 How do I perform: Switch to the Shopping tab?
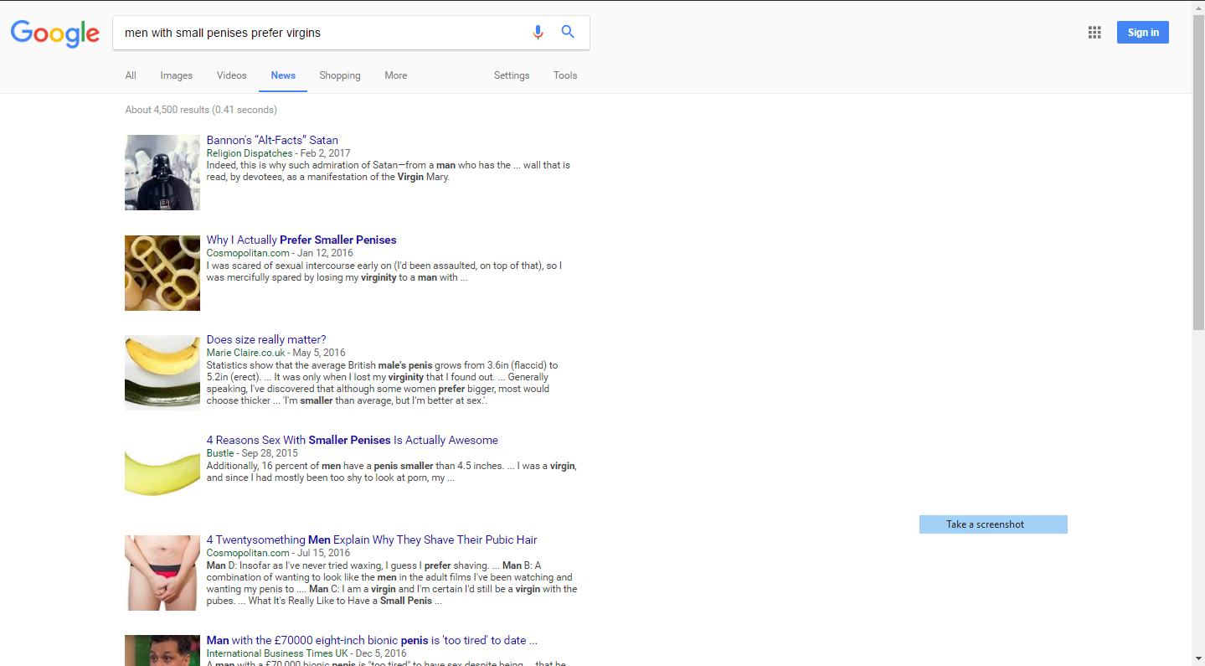[x=340, y=75]
